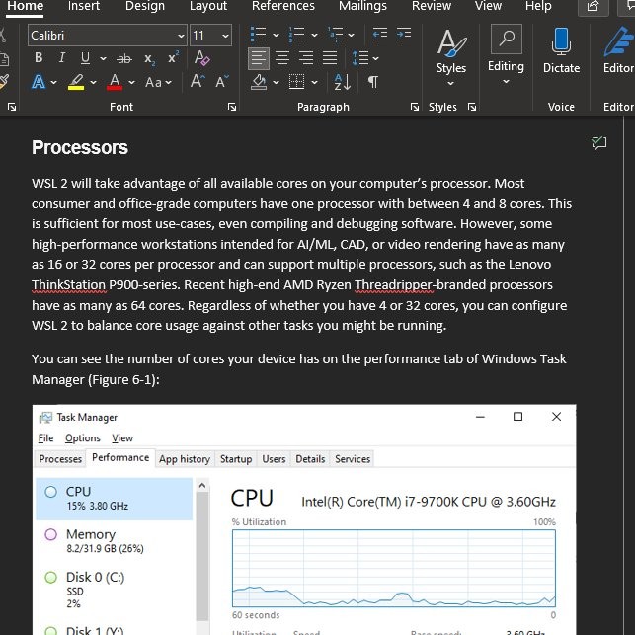Image resolution: width=635 pixels, height=635 pixels.
Task: Click the Clear All Formatting icon
Action: pyautogui.click(x=201, y=58)
